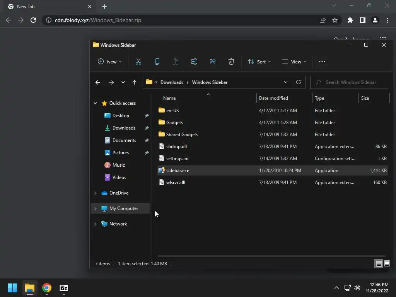Open Windows Start menu
The image size is (396, 297).
click(x=12, y=288)
